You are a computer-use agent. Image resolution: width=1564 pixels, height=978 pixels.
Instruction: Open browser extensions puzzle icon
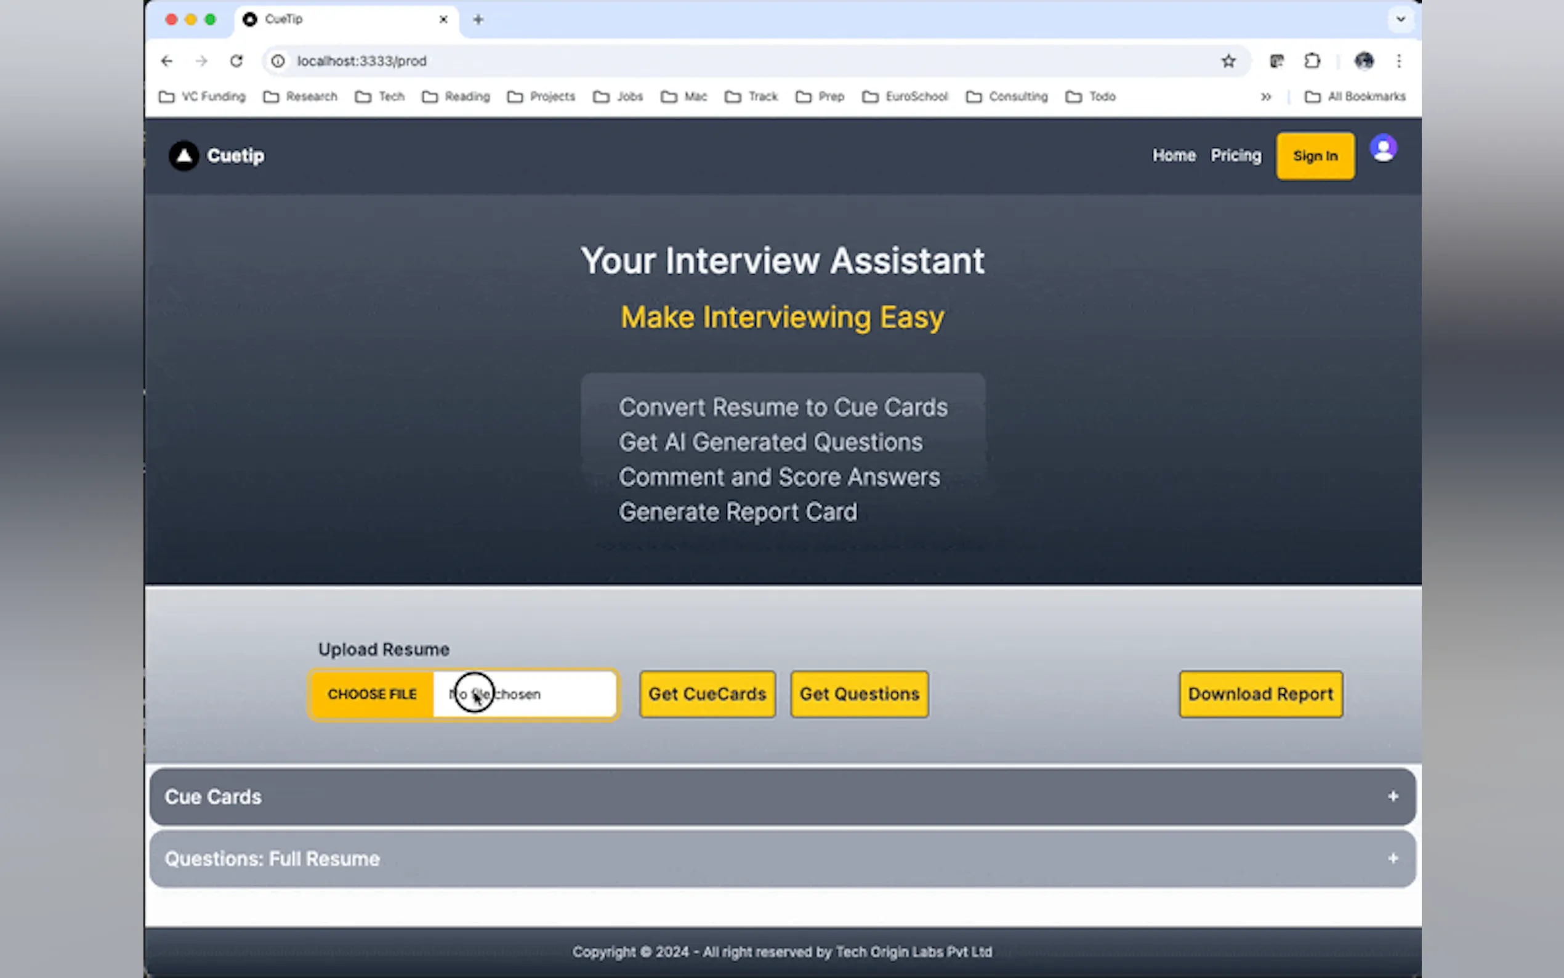pos(1312,61)
